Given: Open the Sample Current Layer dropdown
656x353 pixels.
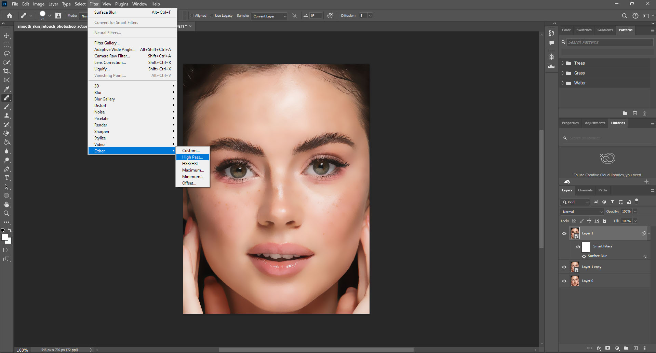Looking at the screenshot, I should pos(269,16).
